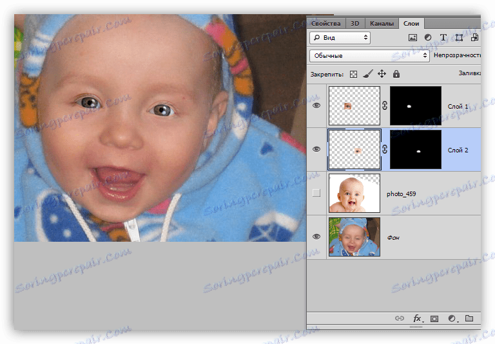495x344 pixels.
Task: Hide Слой 2 layer visibility eye
Action: (316, 149)
